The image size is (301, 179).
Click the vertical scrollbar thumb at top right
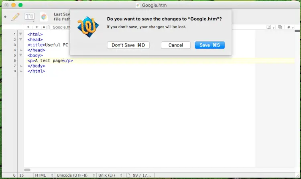tap(297, 31)
